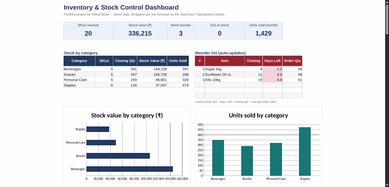The width and height of the screenshot is (389, 187).
Task: Click the 'Out of stock' label cell
Action: coord(220,25)
